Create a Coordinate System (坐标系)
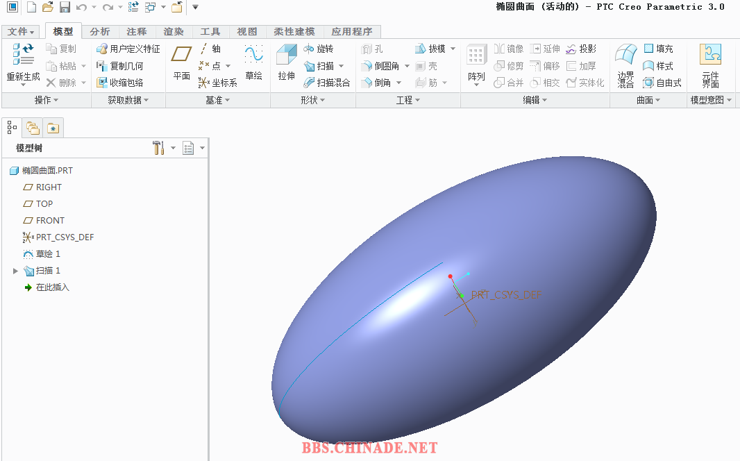Viewport: 740px width, 461px height. coord(217,83)
